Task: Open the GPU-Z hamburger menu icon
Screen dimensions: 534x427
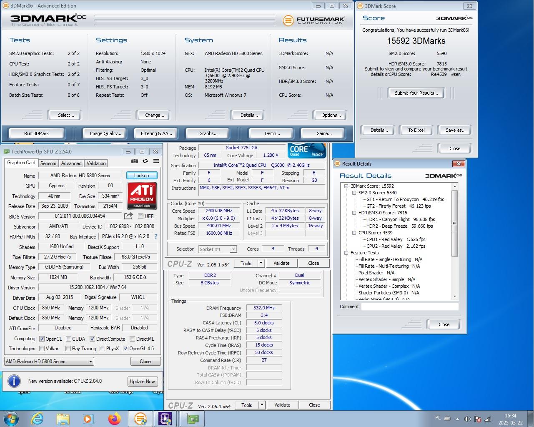Action: pyautogui.click(x=156, y=161)
